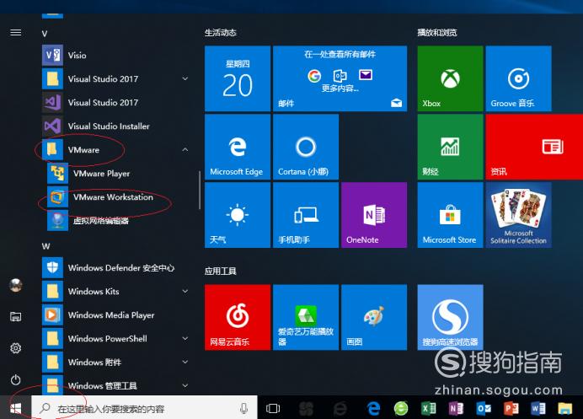Jump to letter index V header
Viewport: 583px width, 419px height.
(x=45, y=34)
